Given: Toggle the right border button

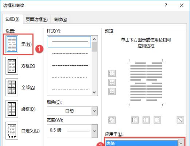Looking at the screenshot, I should coord(157,120).
